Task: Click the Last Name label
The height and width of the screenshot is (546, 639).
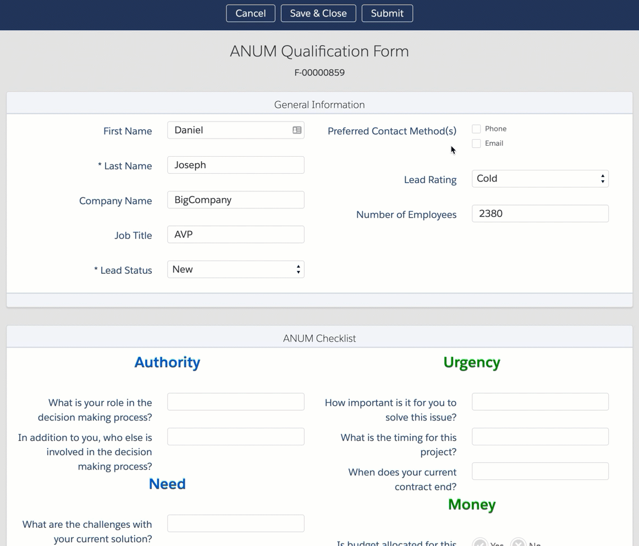Action: pyautogui.click(x=125, y=166)
